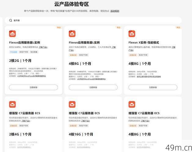Click 4核8G | 1个月 in Flexus X实例 card
The width and height of the screenshot is (192, 152).
(x=139, y=64)
